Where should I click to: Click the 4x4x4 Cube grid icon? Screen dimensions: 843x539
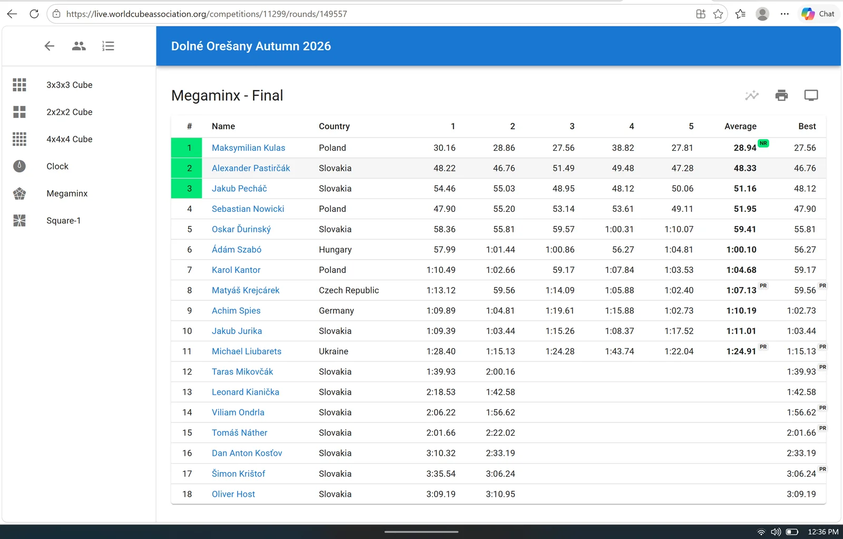point(19,139)
